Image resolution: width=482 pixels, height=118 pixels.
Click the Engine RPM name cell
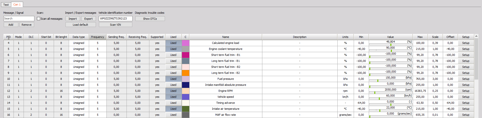click(226, 91)
